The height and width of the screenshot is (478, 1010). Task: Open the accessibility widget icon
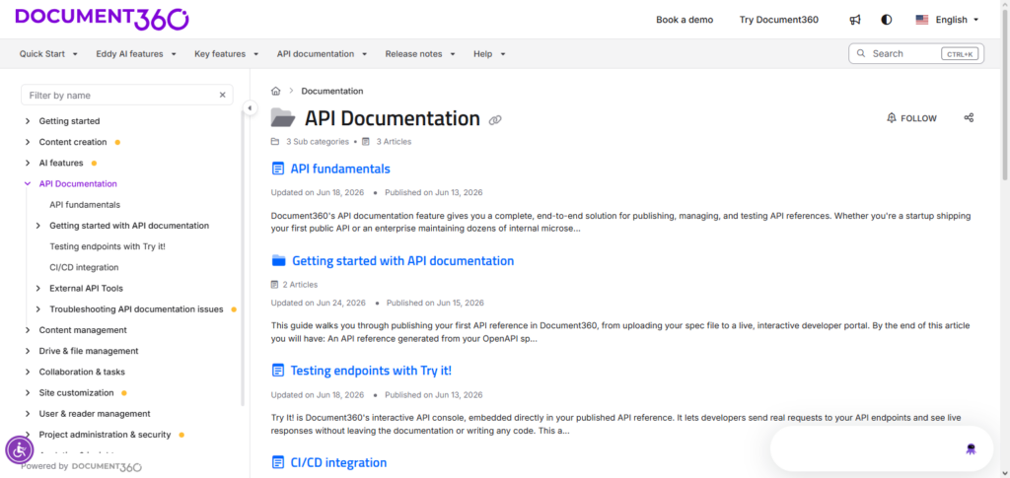pos(20,449)
